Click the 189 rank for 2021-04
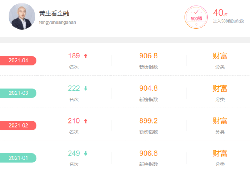This screenshot has width=250, height=174. [x=74, y=56]
